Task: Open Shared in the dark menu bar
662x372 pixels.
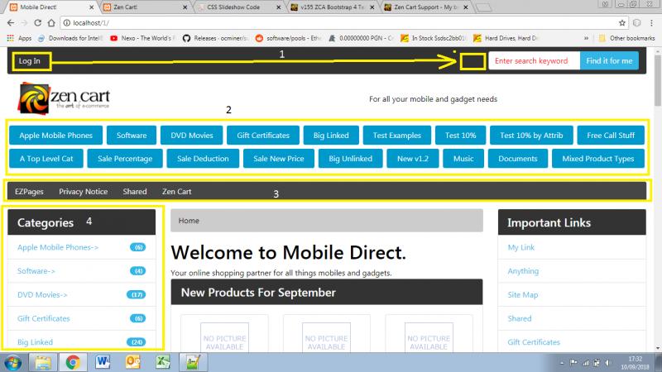Action: coord(135,192)
